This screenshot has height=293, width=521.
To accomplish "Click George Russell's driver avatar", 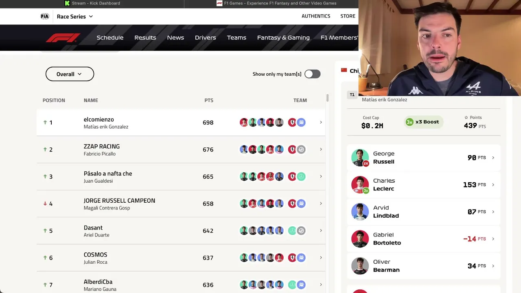I will (360, 157).
